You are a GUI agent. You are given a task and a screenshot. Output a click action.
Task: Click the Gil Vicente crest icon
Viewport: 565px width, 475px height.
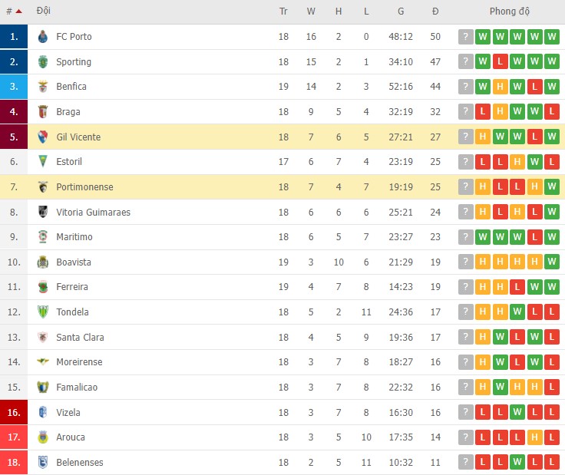pyautogui.click(x=43, y=137)
